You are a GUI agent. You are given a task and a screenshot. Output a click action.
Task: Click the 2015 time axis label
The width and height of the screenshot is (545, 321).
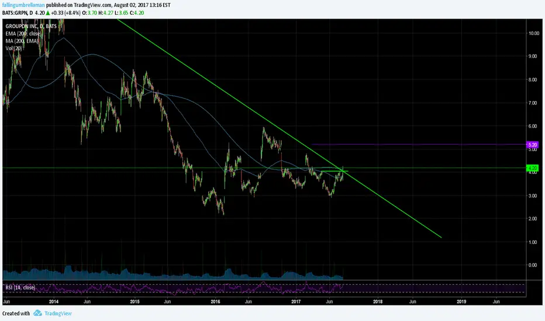pos(135,302)
